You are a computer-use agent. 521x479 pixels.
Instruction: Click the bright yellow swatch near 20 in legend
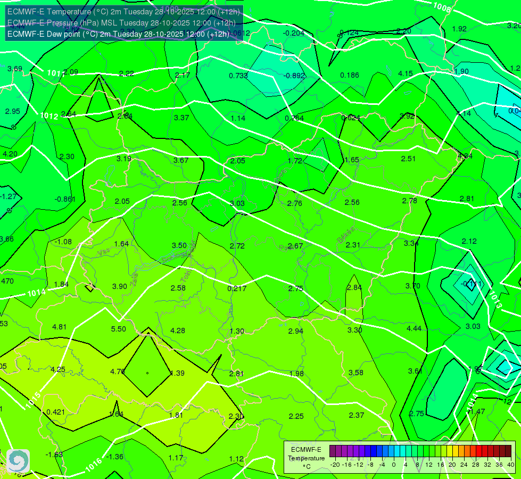(x=450, y=451)
